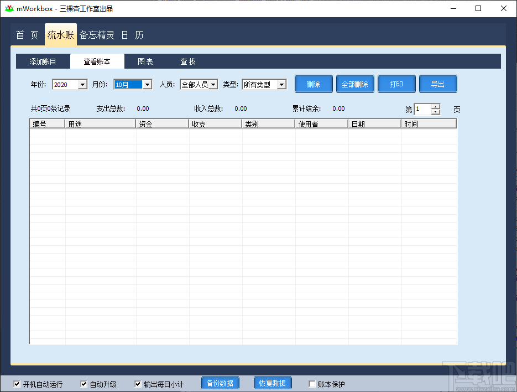
Task: Click the 使用者 column header
Action: pyautogui.click(x=321, y=124)
